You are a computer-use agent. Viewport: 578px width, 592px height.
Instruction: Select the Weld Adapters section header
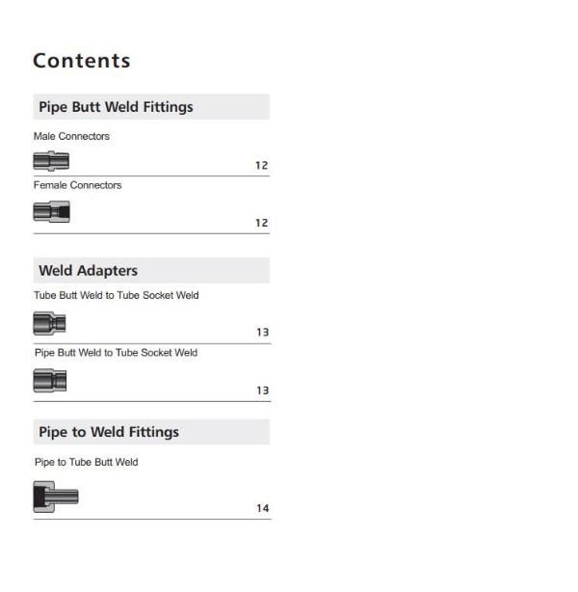[x=151, y=270]
